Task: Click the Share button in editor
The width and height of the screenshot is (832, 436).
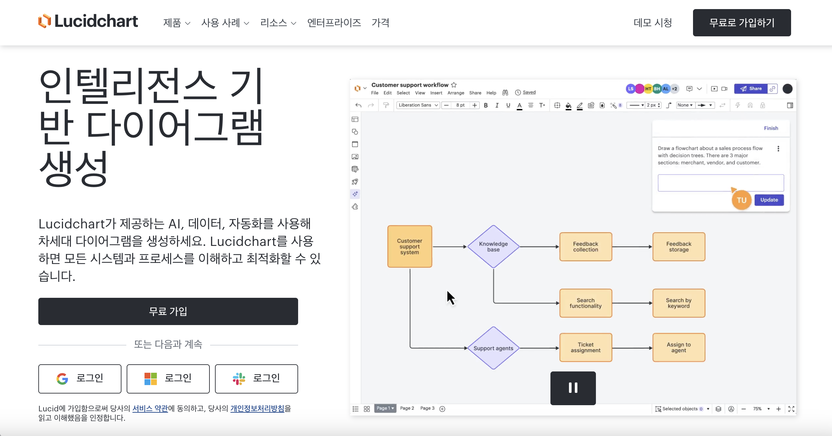Action: point(751,89)
